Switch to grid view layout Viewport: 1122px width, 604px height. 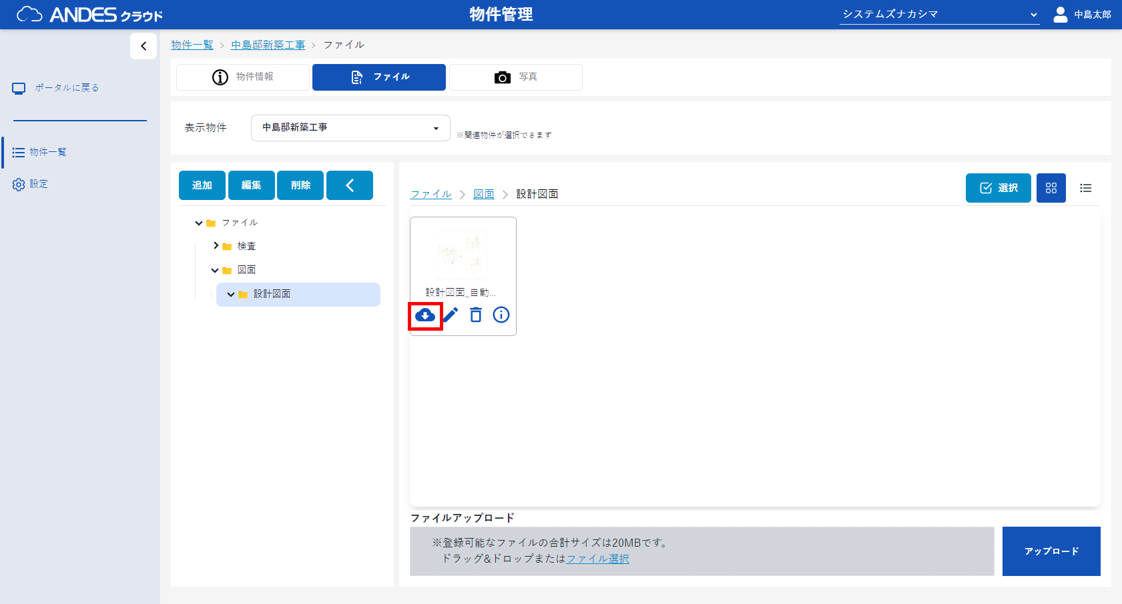pyautogui.click(x=1051, y=188)
